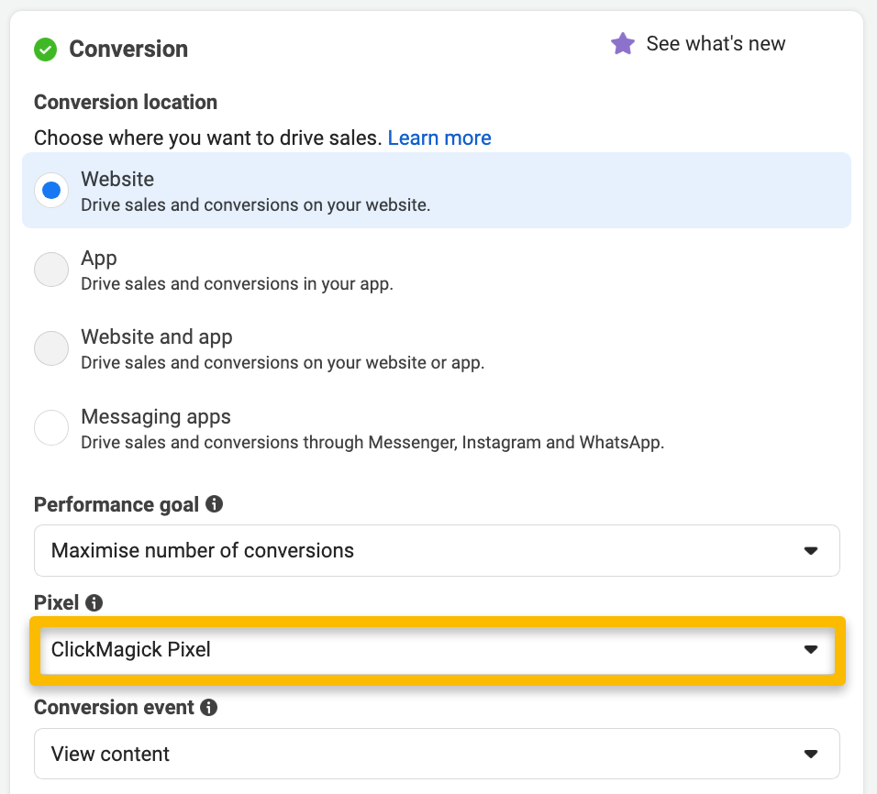
Task: Click the See what's new text
Action: click(716, 44)
